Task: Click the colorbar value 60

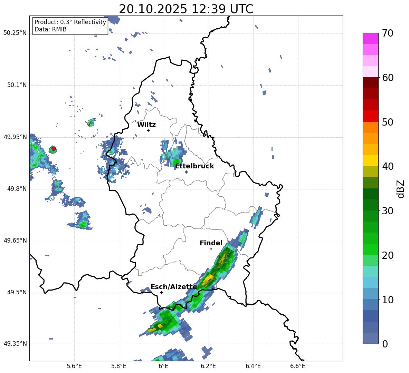Action: [388, 78]
